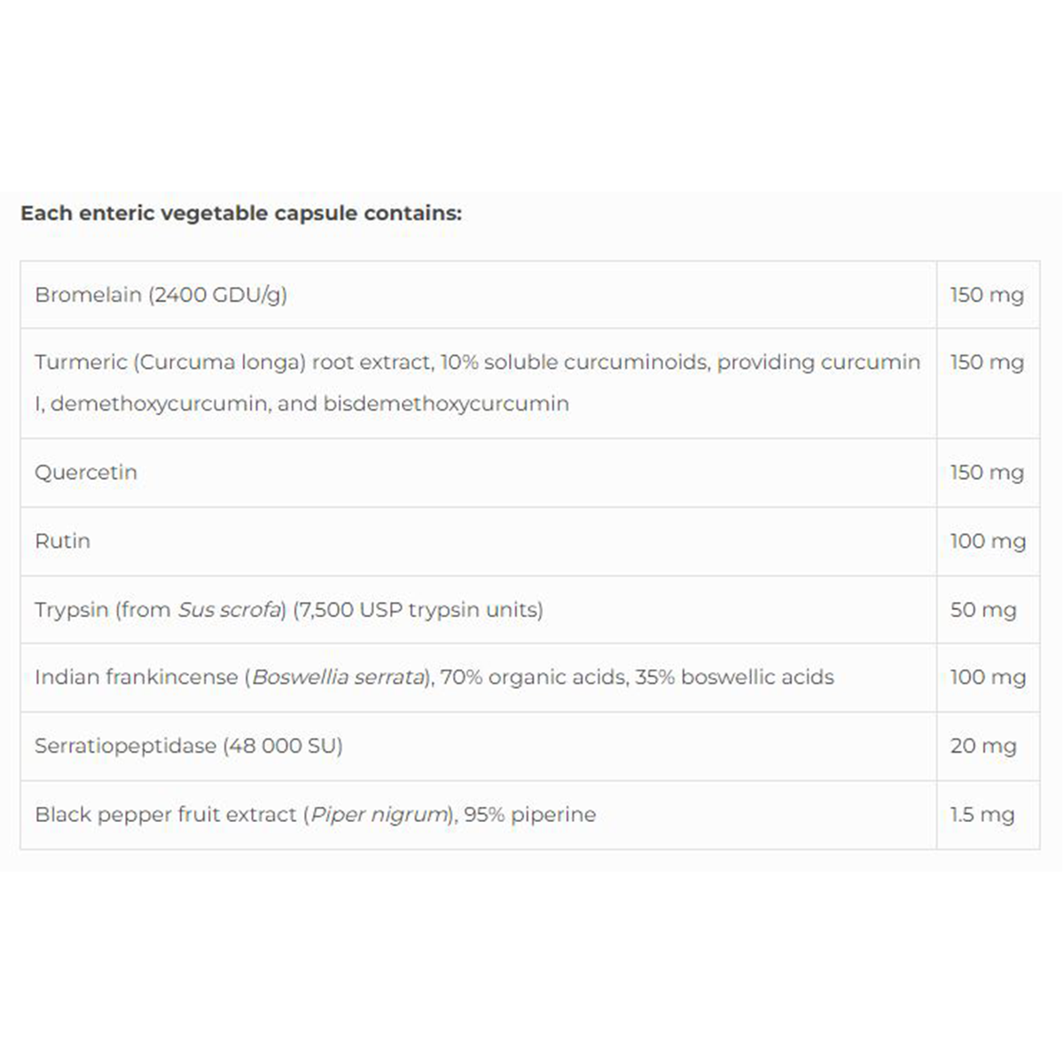The height and width of the screenshot is (1064, 1064).
Task: Click the italic 'Sus scrofa' text
Action: click(230, 610)
